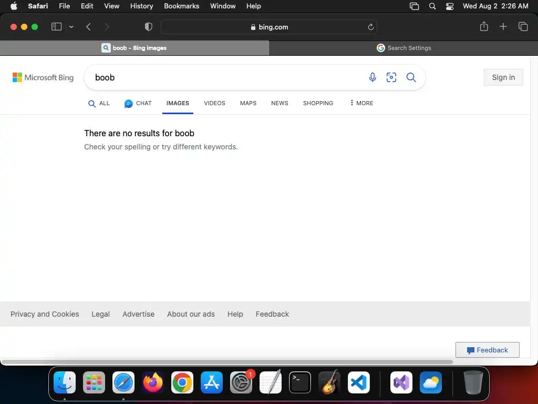Open Terminal from the dock

point(300,382)
